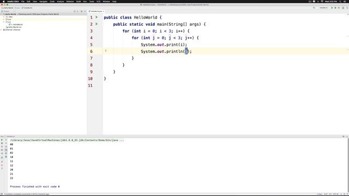Expand the out folder node
Image resolution: width=349 pixels, height=196 pixels.
coord(4,20)
